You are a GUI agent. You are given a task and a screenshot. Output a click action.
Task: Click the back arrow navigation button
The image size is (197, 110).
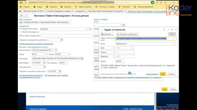tap(22, 16)
